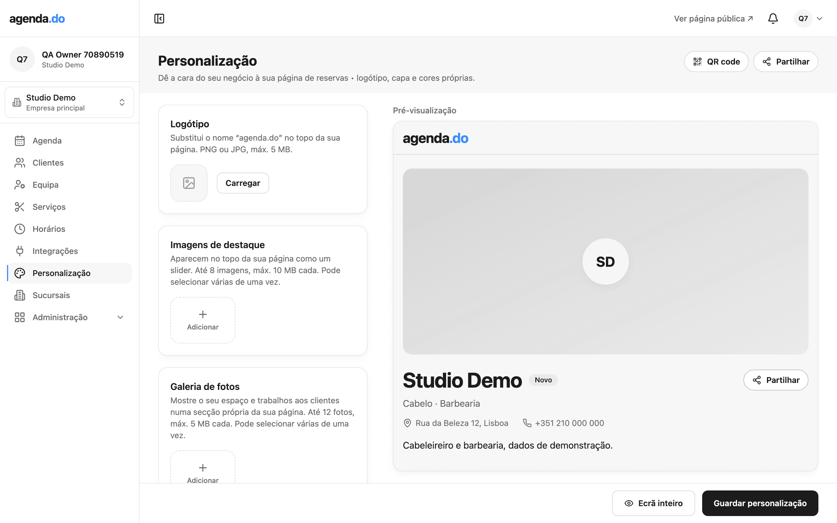The width and height of the screenshot is (837, 523).
Task: Expand the Administração section
Action: click(69, 317)
